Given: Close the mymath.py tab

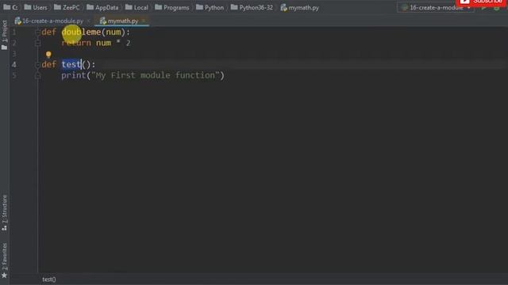Looking at the screenshot, I should 144,21.
